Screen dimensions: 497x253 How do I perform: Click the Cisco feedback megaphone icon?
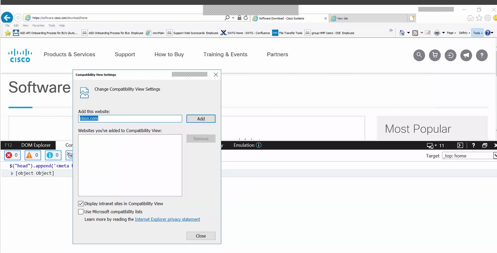click(x=466, y=55)
